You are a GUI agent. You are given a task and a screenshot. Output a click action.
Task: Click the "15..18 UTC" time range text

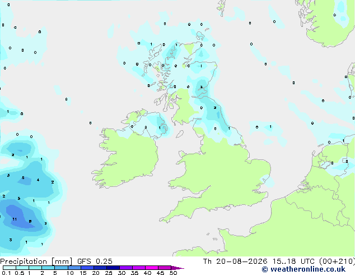pyautogui.click(x=293, y=262)
